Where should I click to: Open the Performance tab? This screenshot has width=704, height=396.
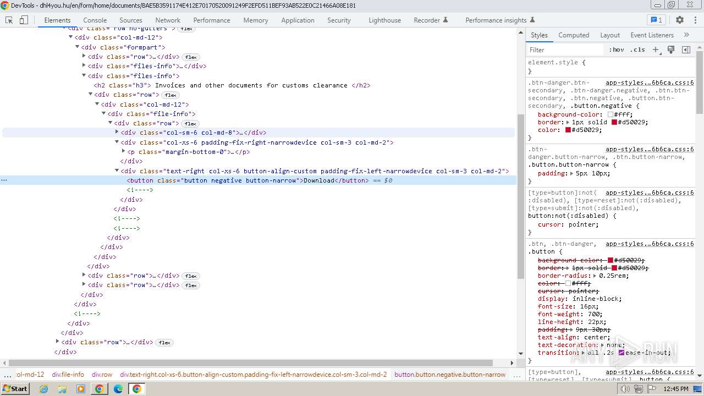212,20
